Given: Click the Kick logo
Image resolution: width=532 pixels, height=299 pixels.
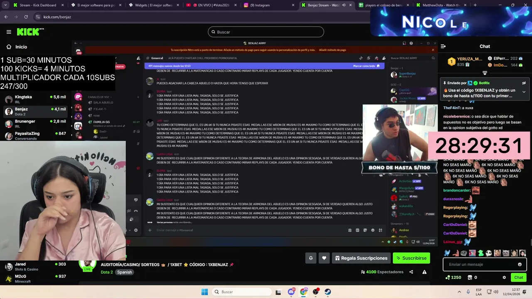Looking at the screenshot, I should point(30,32).
